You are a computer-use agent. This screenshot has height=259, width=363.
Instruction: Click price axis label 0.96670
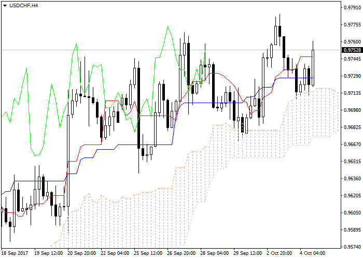click(352, 145)
